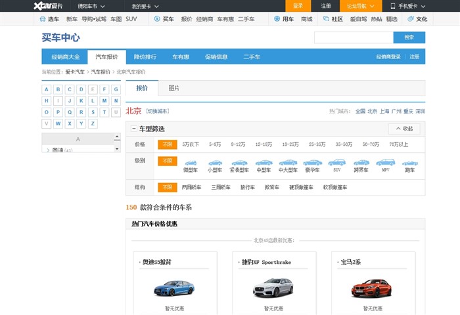This screenshot has width=460, height=315.
Task: Select 不限 for 级别 filter
Action: coord(167,161)
